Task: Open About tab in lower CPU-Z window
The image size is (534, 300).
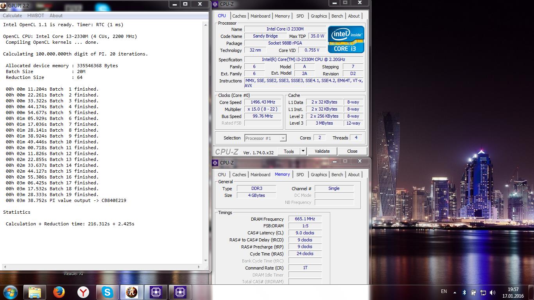Action: click(x=354, y=175)
